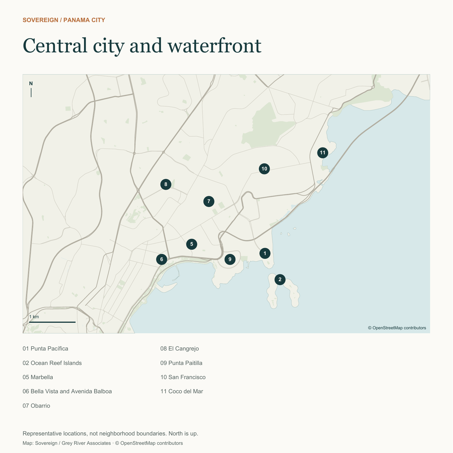The width and height of the screenshot is (453, 453).
Task: Select legend entry 09 Punta Paitilla
Action: tap(181, 363)
